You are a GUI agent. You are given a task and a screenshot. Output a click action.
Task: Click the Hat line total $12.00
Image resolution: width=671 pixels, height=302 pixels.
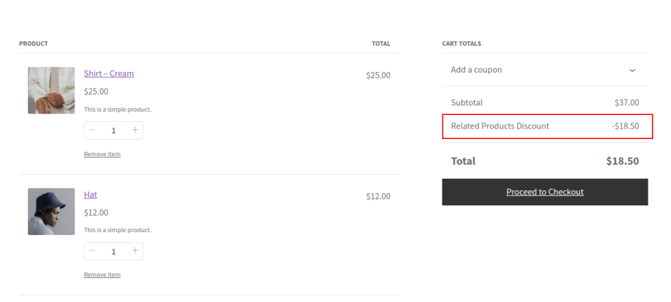click(378, 197)
